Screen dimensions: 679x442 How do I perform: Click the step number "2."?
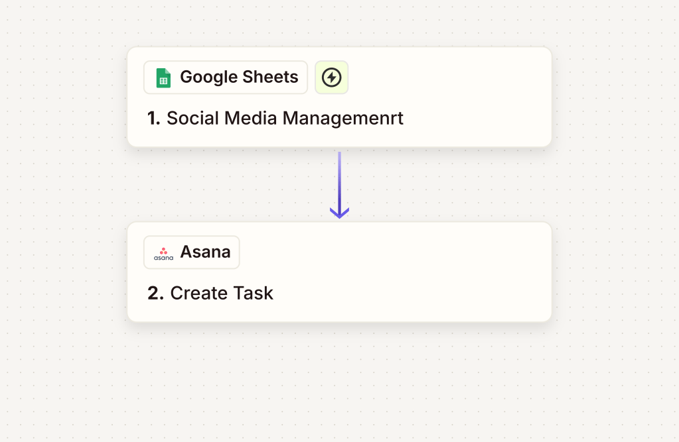[155, 294]
